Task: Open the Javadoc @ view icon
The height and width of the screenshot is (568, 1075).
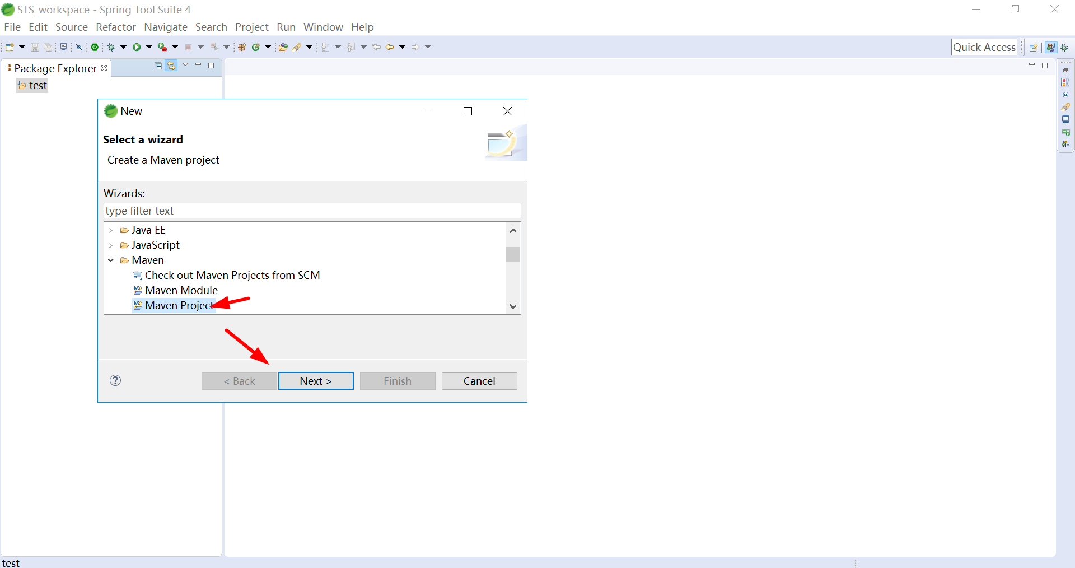Action: point(1065,95)
